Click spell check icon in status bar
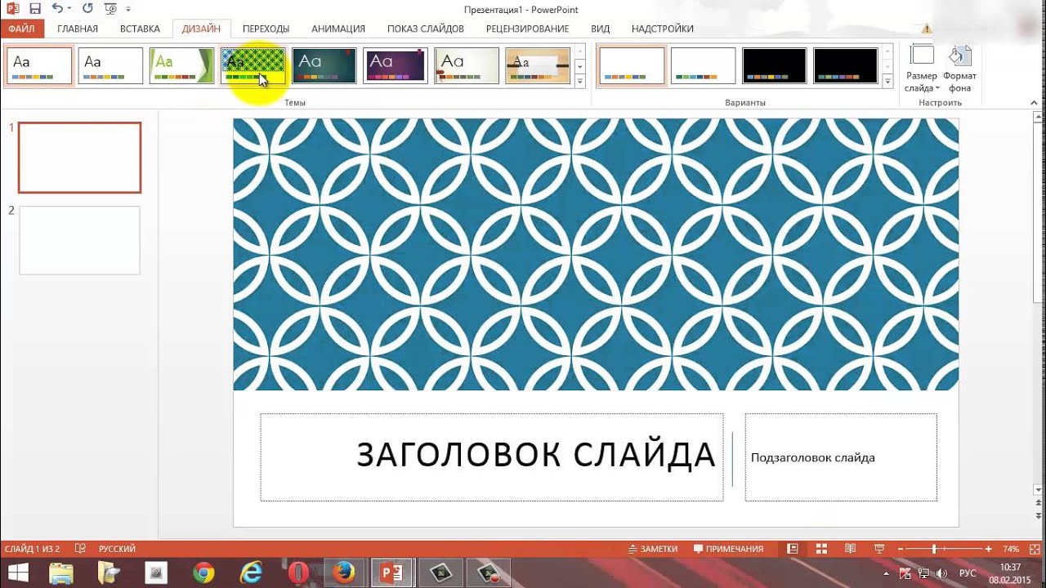This screenshot has height=588, width=1046. click(x=80, y=549)
